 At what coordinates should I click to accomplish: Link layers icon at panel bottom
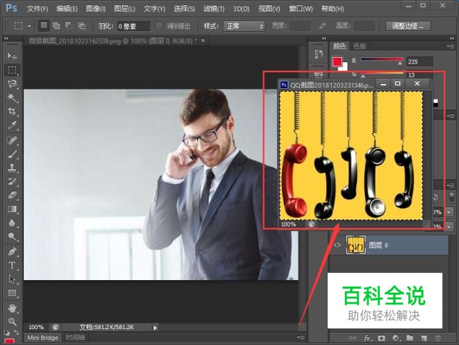pyautogui.click(x=353, y=338)
